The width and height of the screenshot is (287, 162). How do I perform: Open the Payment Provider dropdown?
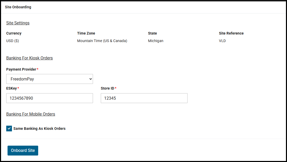[x=49, y=79]
